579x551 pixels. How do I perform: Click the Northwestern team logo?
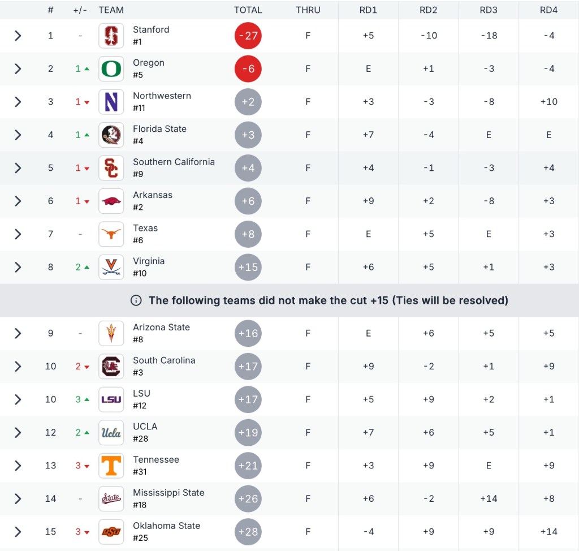111,102
